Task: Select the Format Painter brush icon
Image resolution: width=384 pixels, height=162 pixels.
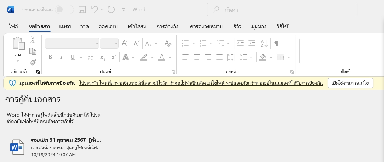Action: point(33,62)
